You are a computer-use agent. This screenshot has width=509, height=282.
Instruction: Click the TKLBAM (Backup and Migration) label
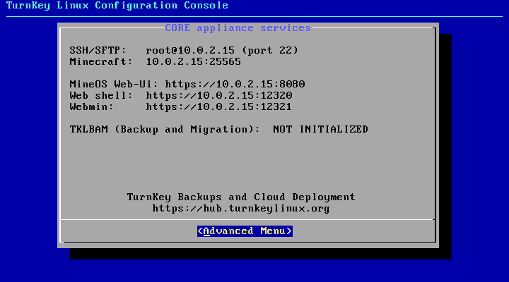pos(165,130)
